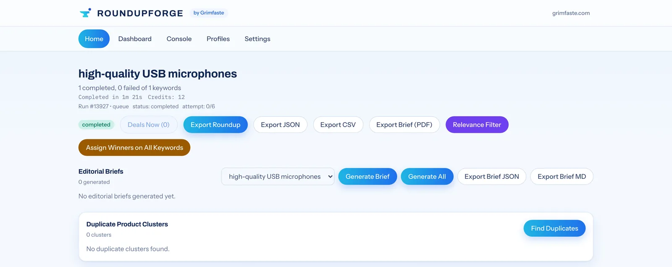
Task: Click the Deals Now (0) button
Action: pos(149,125)
